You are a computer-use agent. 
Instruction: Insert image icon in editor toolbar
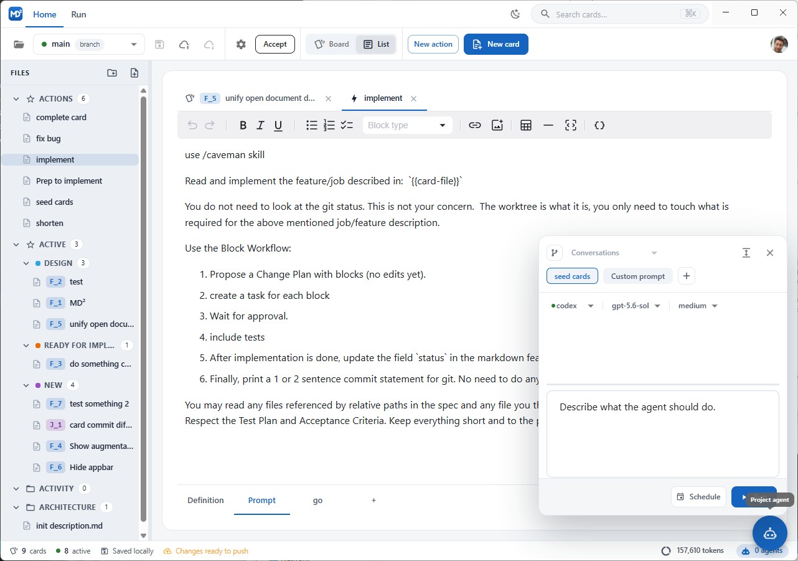pyautogui.click(x=497, y=125)
